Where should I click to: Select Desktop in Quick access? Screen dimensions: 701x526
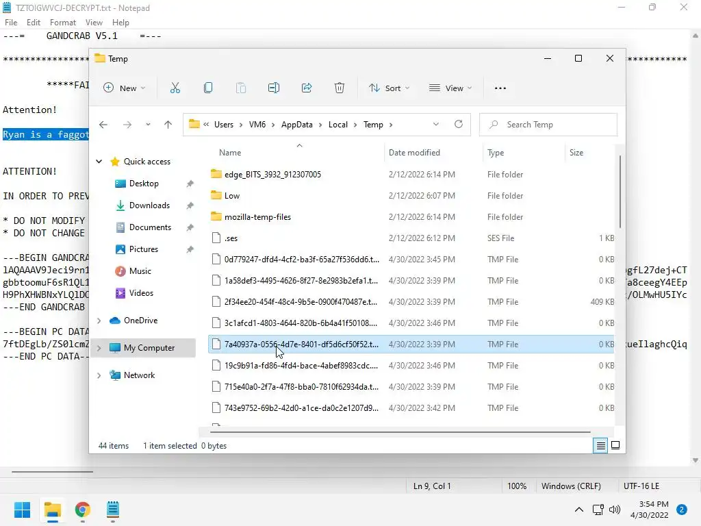[144, 184]
